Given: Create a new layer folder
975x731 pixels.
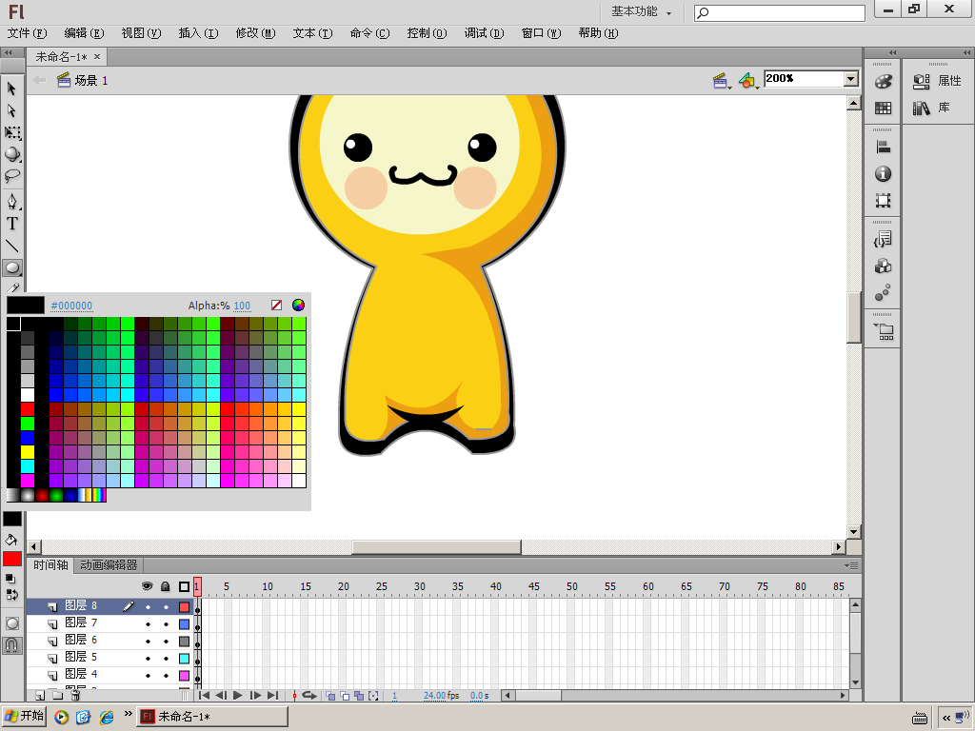Looking at the screenshot, I should click(57, 696).
